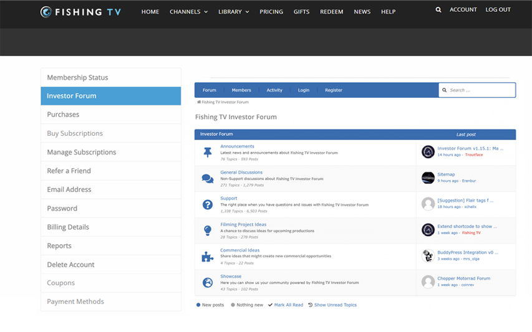Open the site search magnifier icon
Viewport: 532px width, 332px height.
438,10
